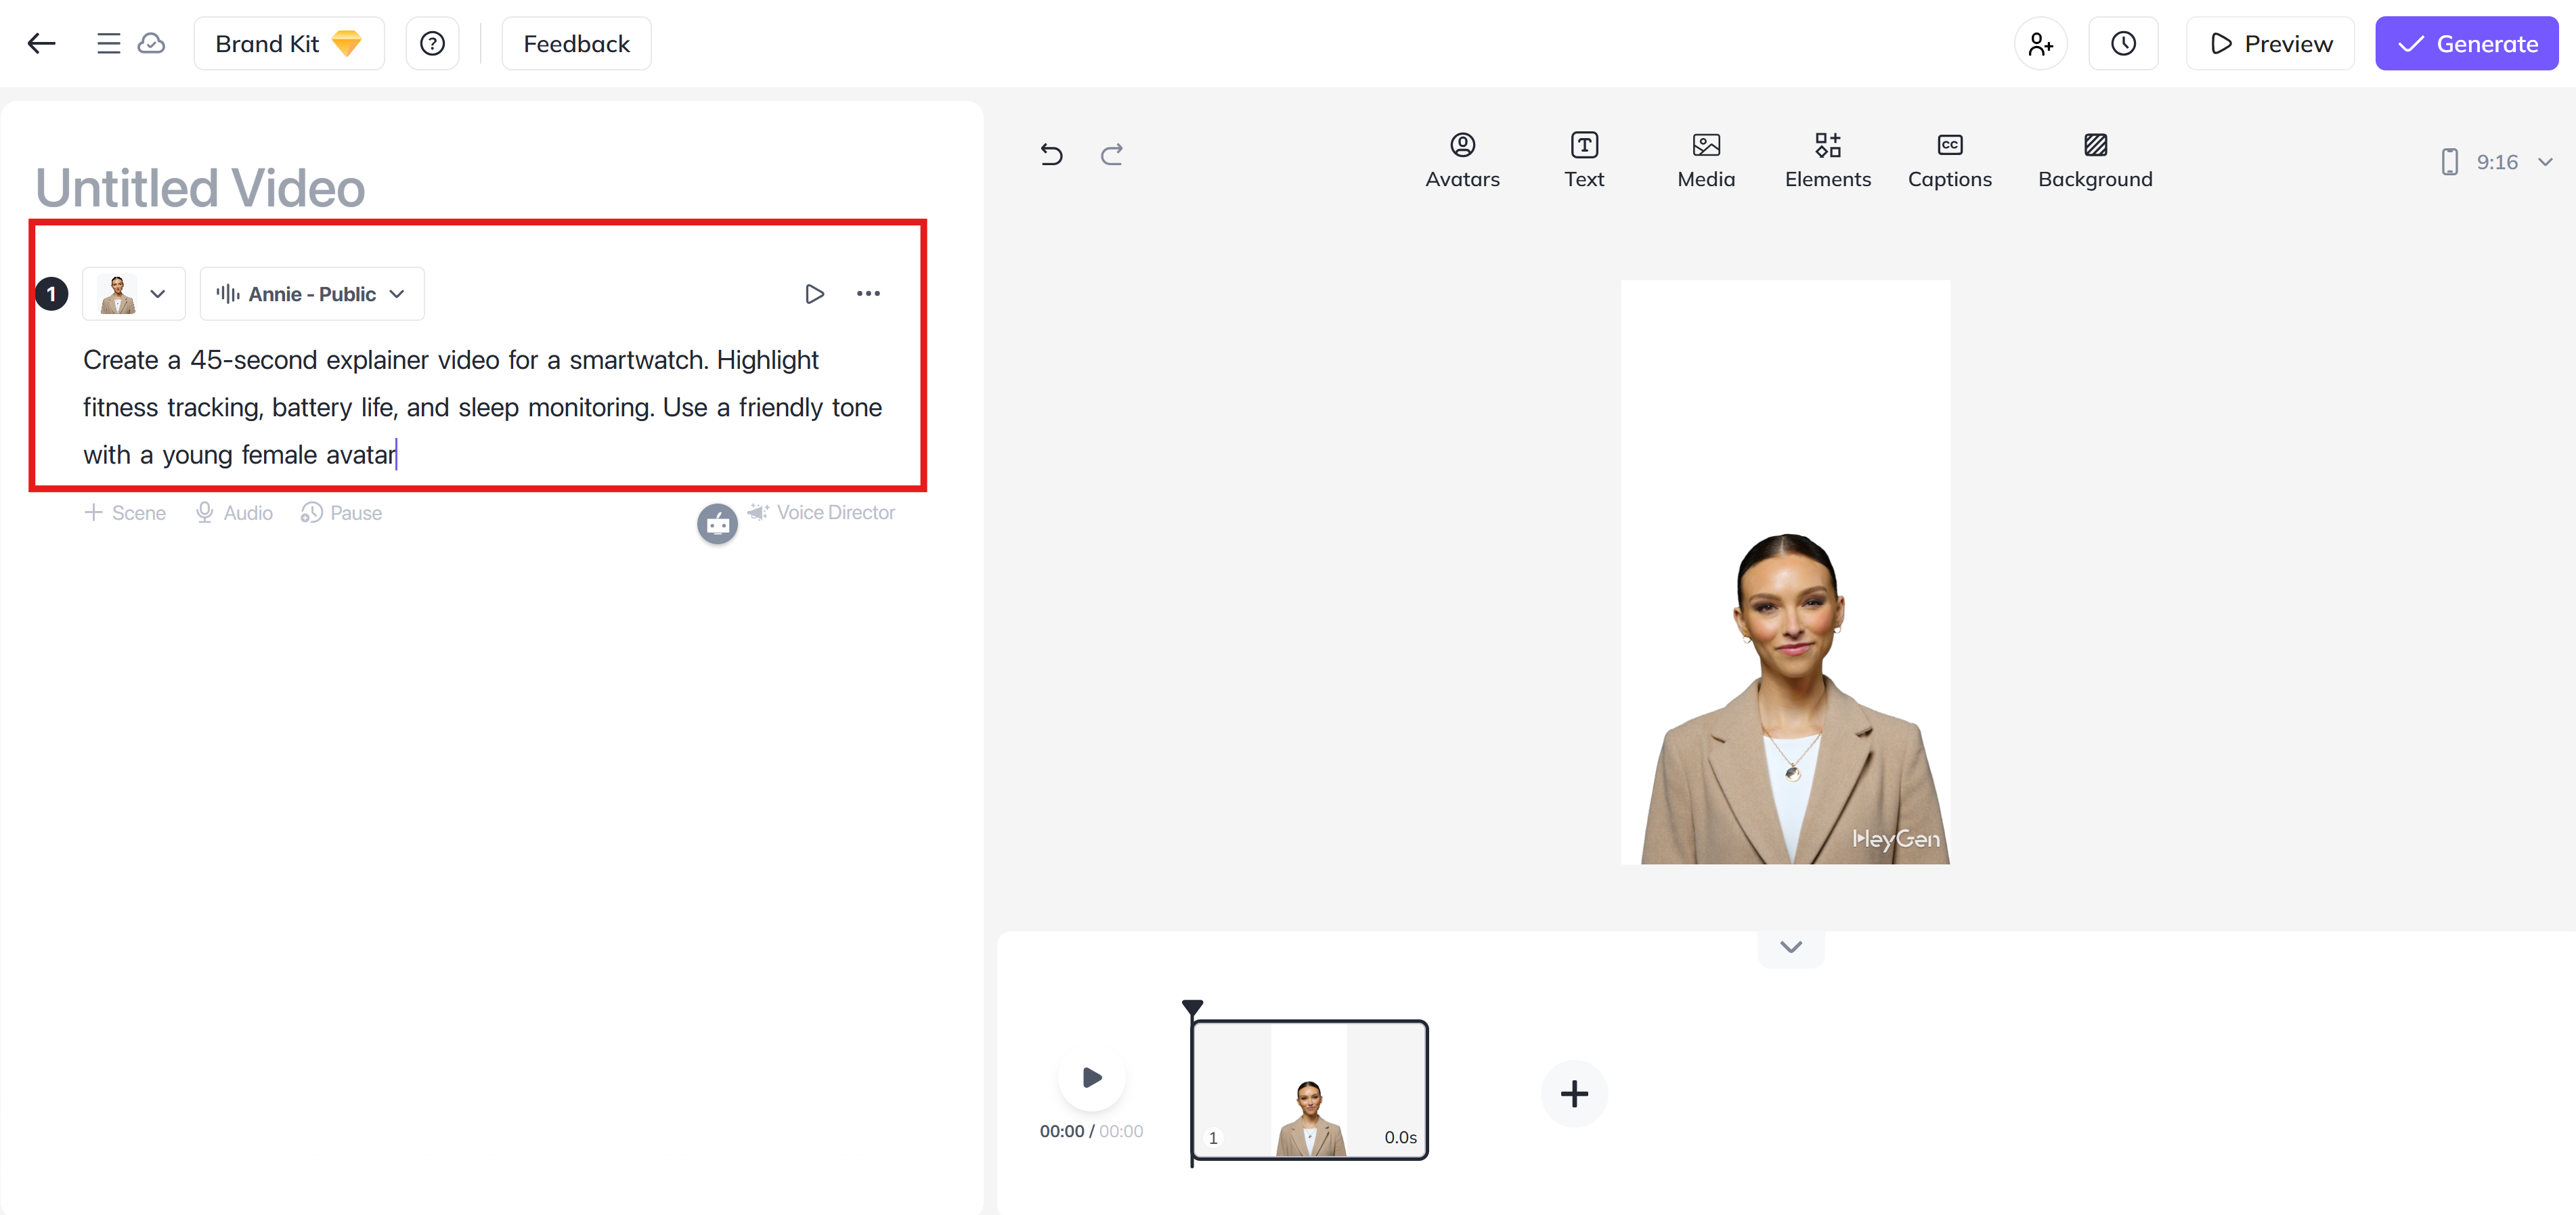Expand the Annie - Public voice dropdown

(312, 294)
